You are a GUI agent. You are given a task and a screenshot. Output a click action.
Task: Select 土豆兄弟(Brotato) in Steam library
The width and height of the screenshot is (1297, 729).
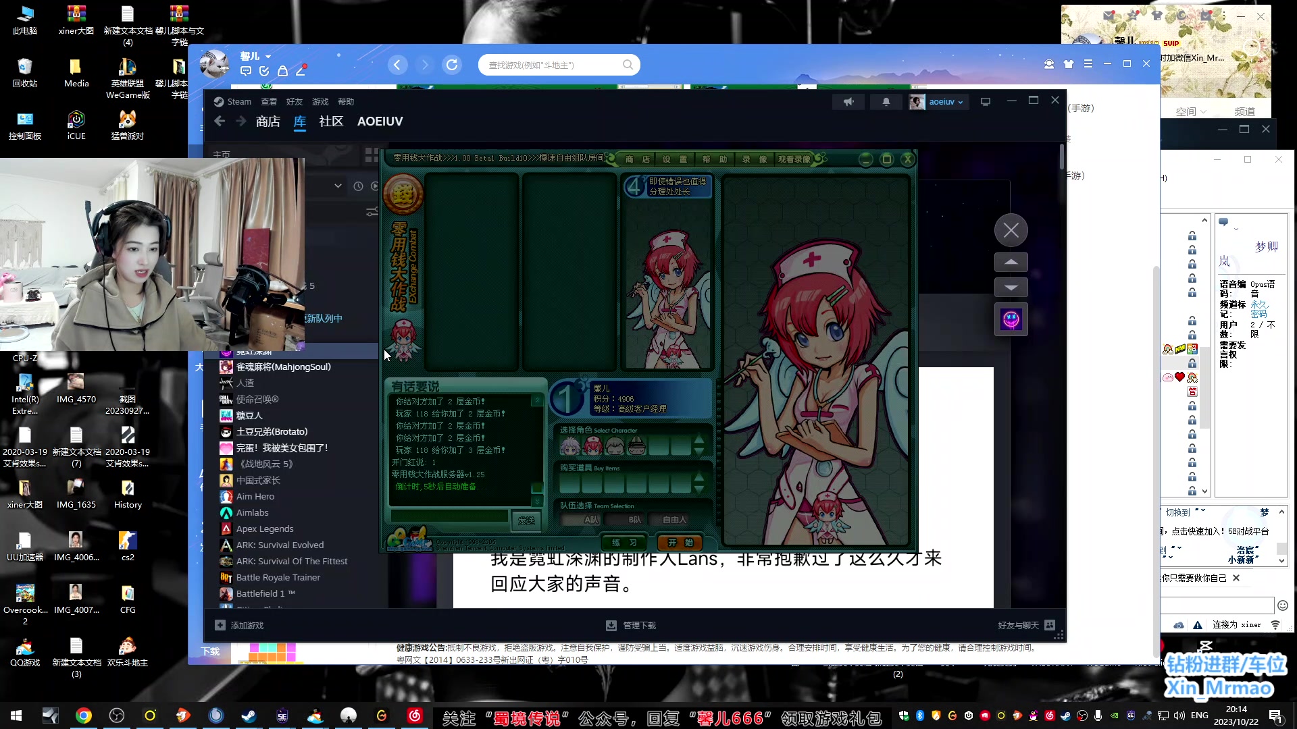272,432
